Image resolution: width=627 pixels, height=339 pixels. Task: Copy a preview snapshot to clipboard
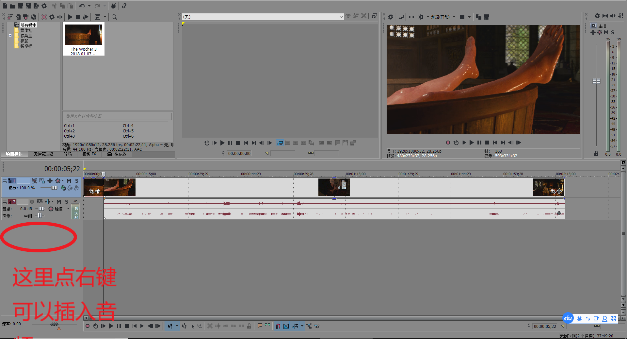tap(479, 17)
